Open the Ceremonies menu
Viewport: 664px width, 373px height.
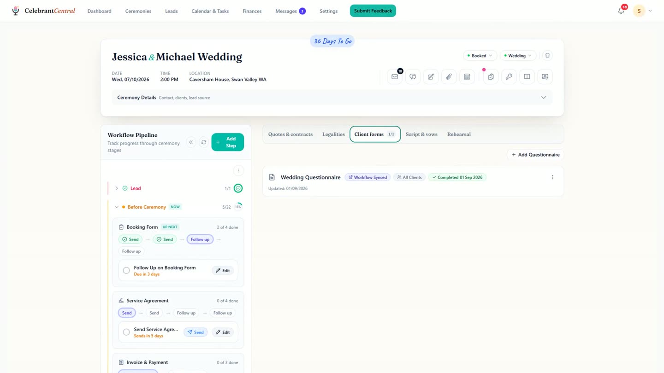[x=138, y=11]
